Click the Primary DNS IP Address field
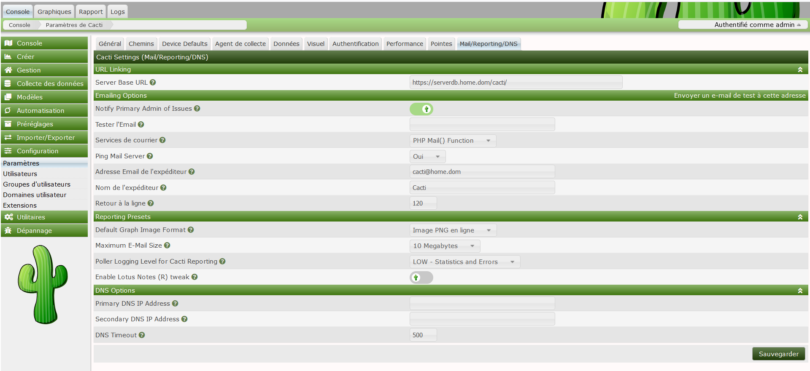The width and height of the screenshot is (810, 371). click(482, 304)
